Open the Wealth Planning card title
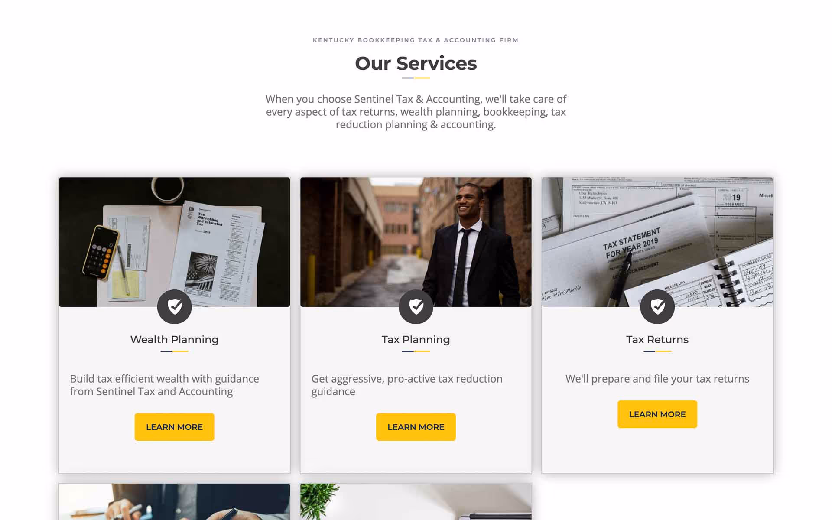The image size is (832, 520). point(174,339)
